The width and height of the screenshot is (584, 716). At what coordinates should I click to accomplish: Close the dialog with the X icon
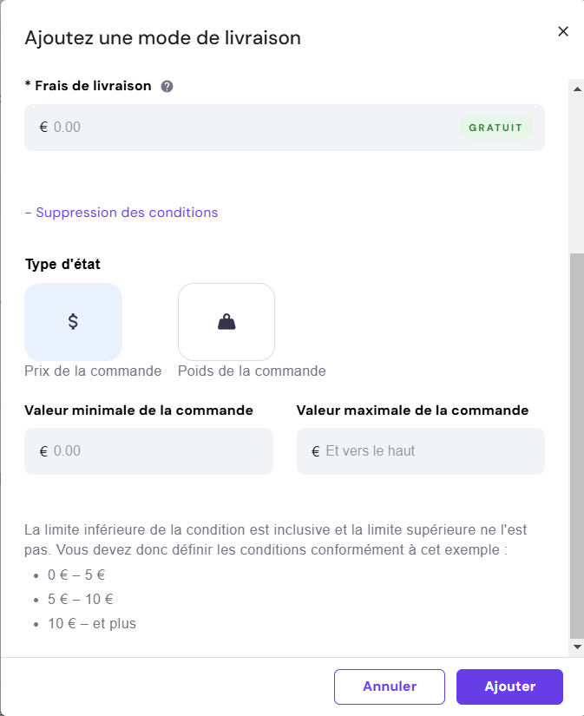click(562, 31)
